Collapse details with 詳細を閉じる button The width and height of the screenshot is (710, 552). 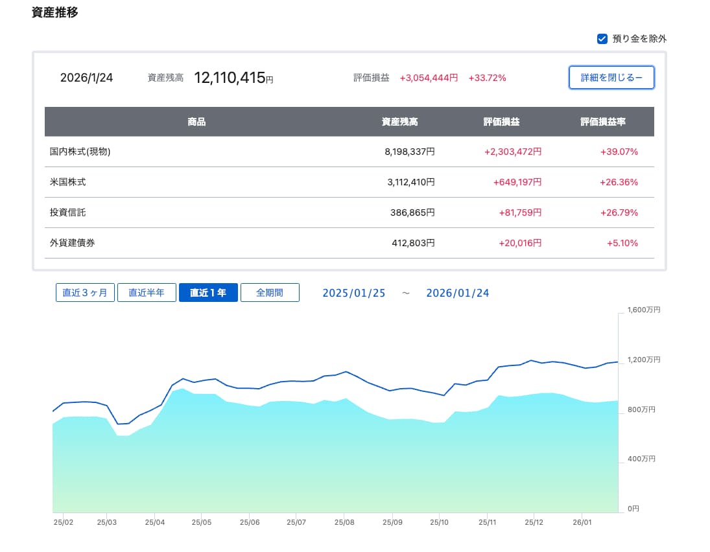611,78
